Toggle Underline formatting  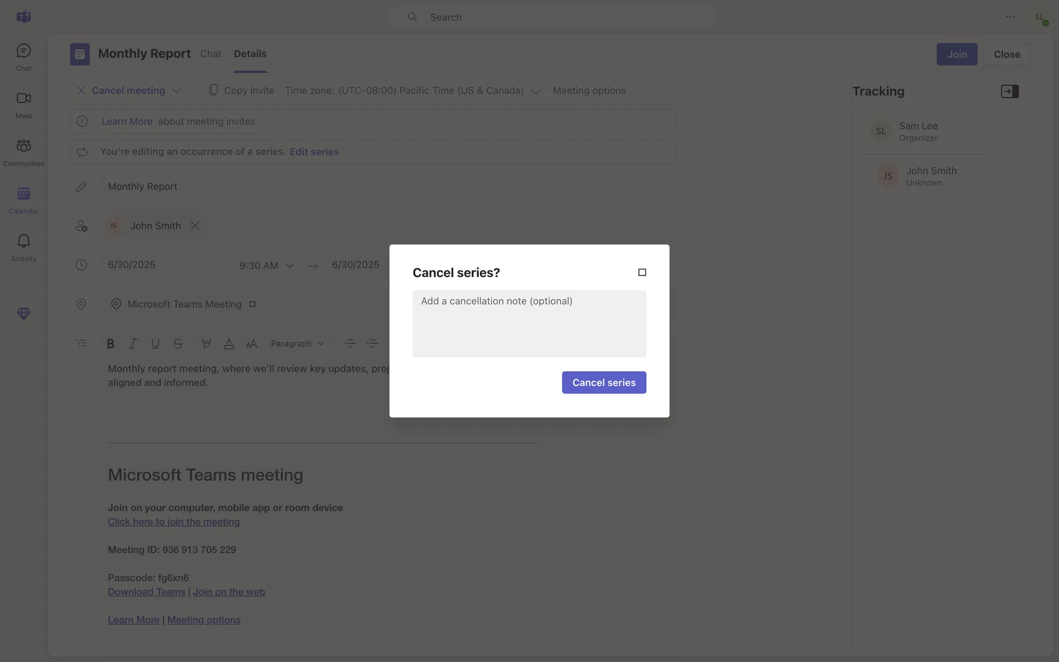(155, 344)
